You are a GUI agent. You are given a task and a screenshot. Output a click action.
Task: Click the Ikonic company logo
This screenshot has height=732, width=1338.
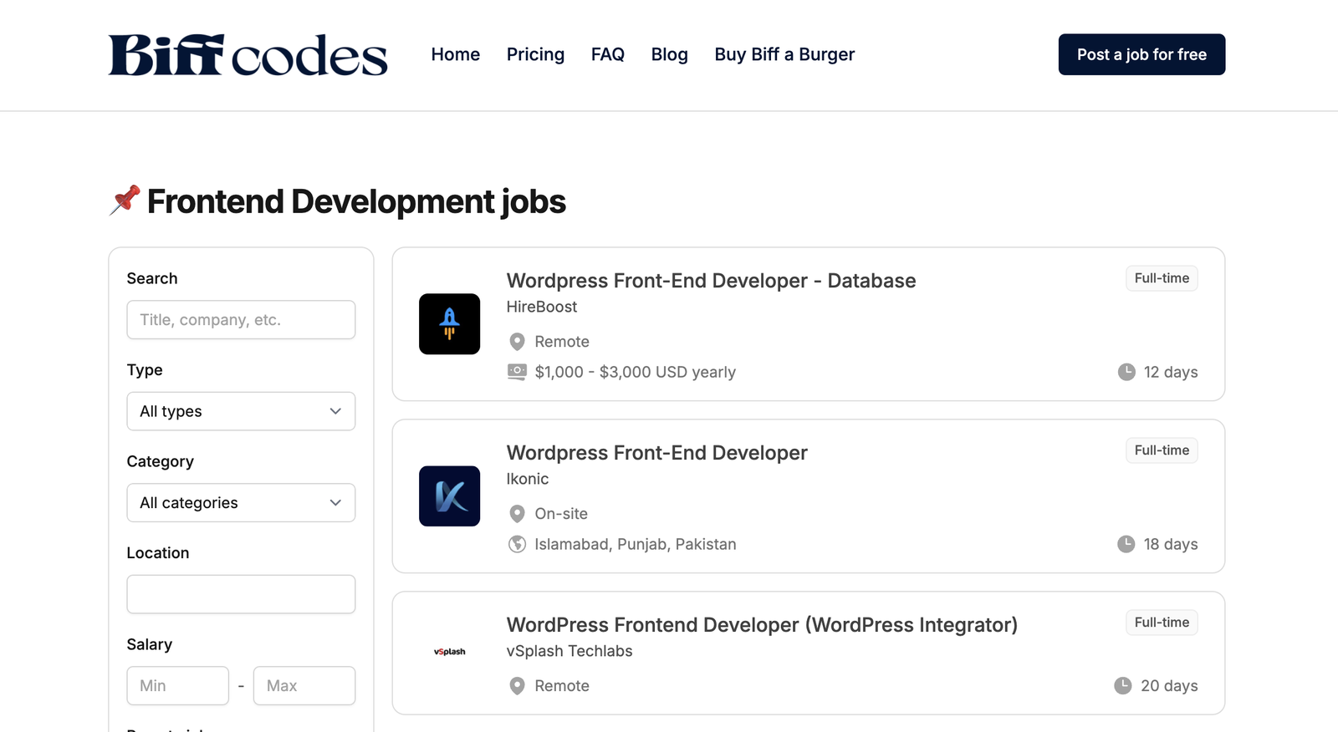click(449, 496)
